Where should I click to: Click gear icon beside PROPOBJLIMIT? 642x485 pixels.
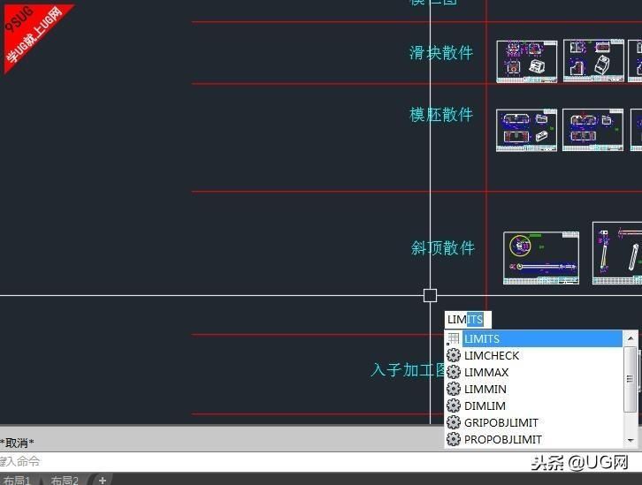[x=454, y=439]
